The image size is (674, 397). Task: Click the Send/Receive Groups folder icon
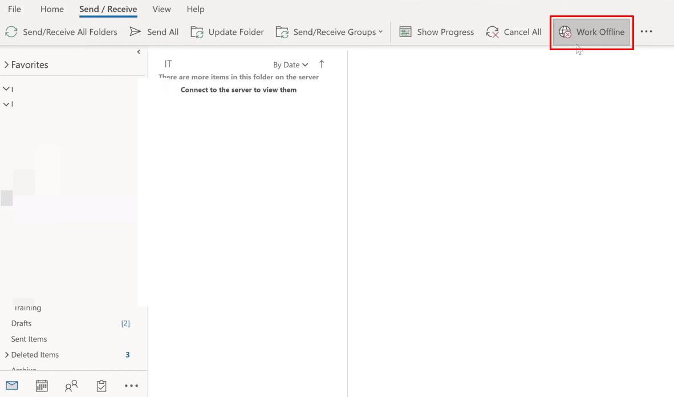click(282, 33)
